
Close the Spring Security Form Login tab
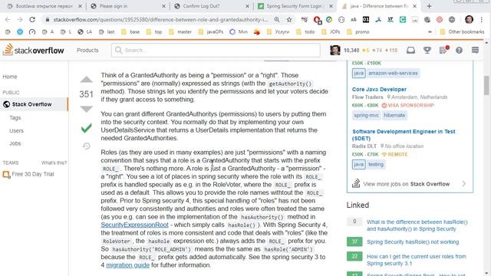[331, 6]
